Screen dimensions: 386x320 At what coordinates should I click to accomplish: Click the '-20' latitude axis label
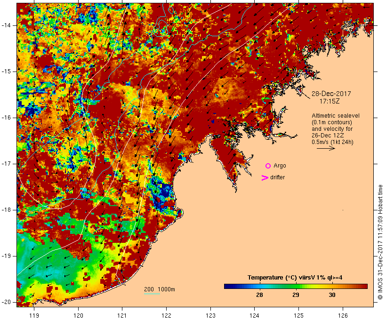click(6, 302)
